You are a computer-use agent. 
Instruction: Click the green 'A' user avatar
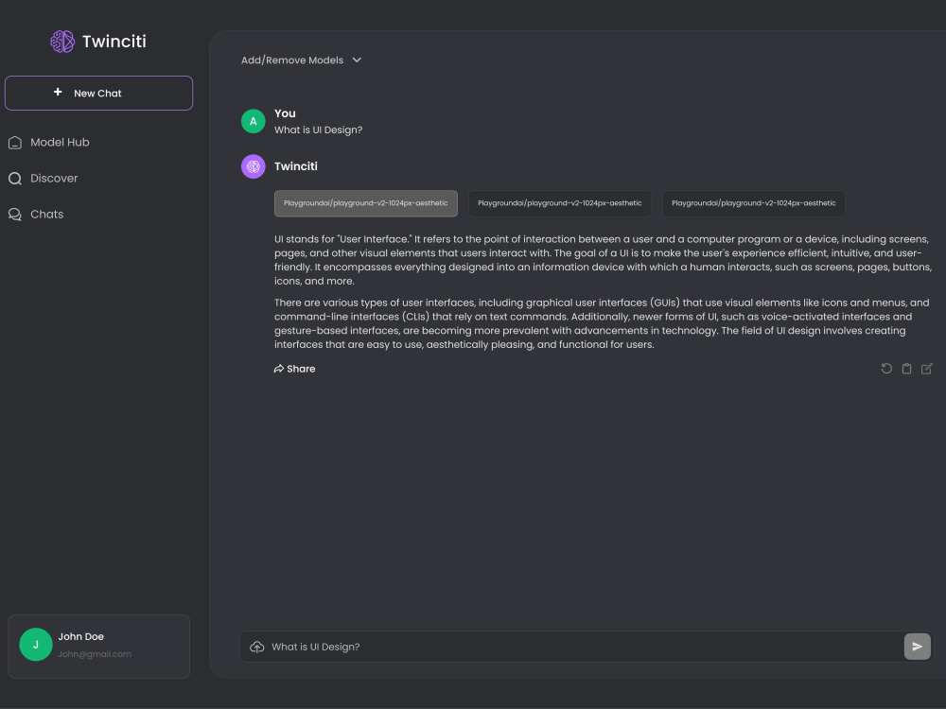[254, 121]
